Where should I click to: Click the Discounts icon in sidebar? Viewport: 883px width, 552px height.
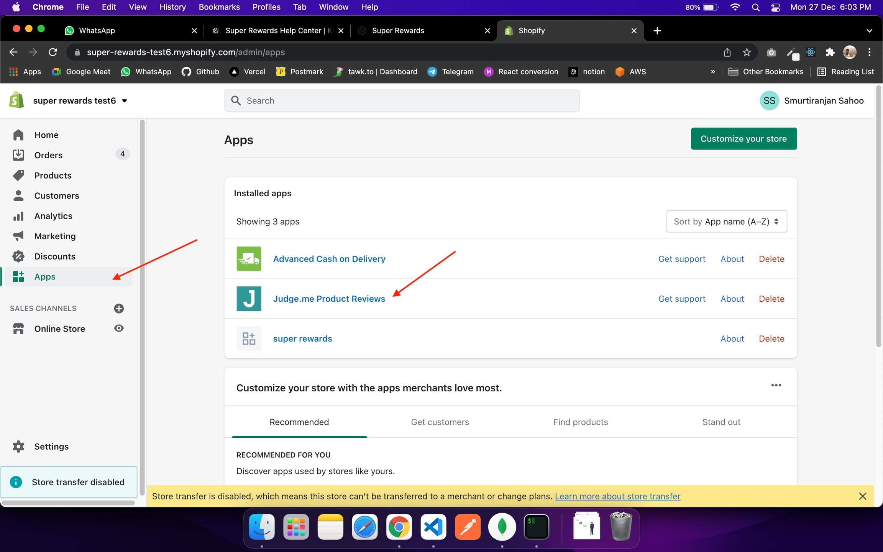[x=18, y=256]
